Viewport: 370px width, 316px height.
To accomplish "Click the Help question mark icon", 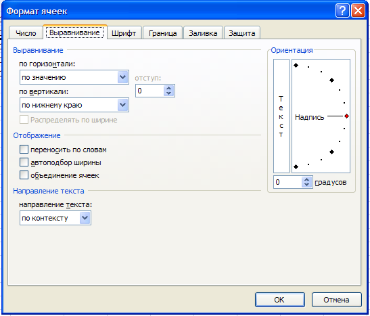I will (x=342, y=10).
